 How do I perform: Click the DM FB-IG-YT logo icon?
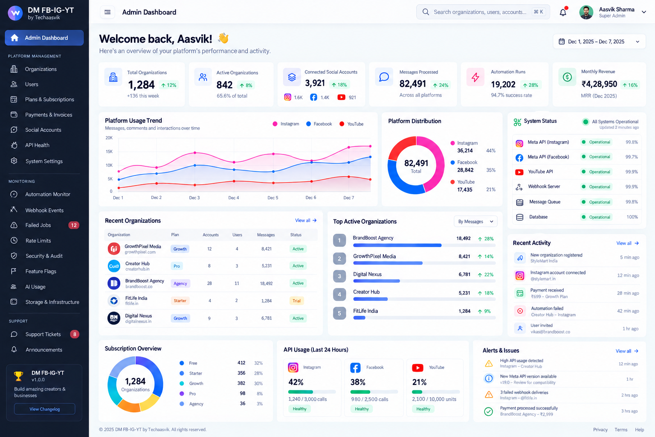coord(15,13)
